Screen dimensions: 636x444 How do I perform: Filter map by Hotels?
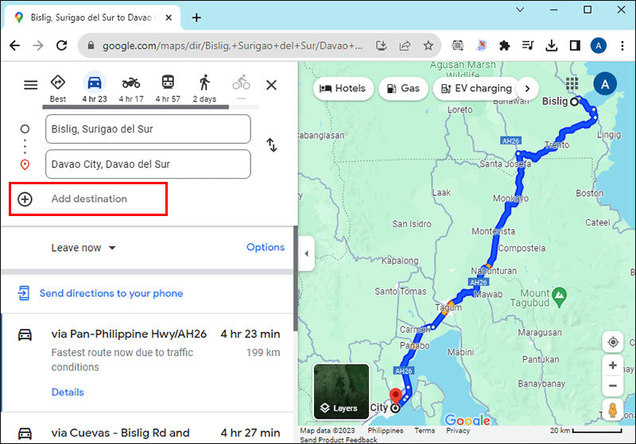(x=343, y=88)
